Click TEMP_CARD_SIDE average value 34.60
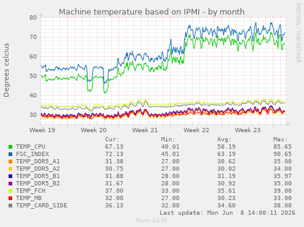The height and width of the screenshot is (227, 304). pyautogui.click(x=226, y=206)
